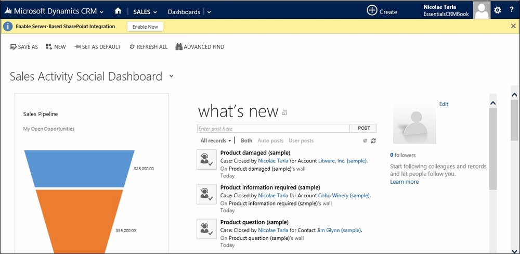
Task: Open Litware, Inc. (sample) account link
Action: point(343,161)
